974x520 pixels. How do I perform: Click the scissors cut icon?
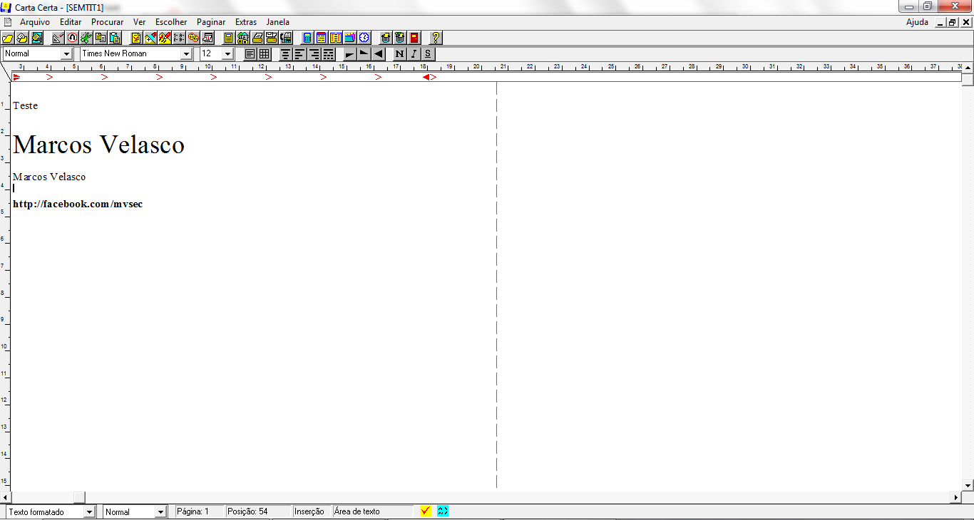pyautogui.click(x=86, y=38)
